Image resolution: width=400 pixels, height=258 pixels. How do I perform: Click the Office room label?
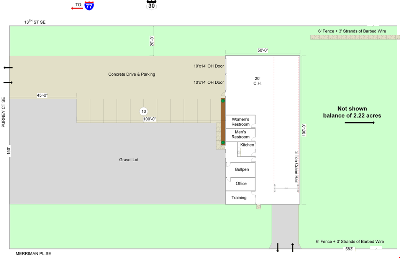tap(241, 183)
